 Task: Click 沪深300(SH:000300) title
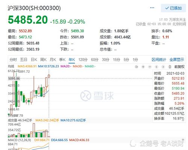(34, 8)
